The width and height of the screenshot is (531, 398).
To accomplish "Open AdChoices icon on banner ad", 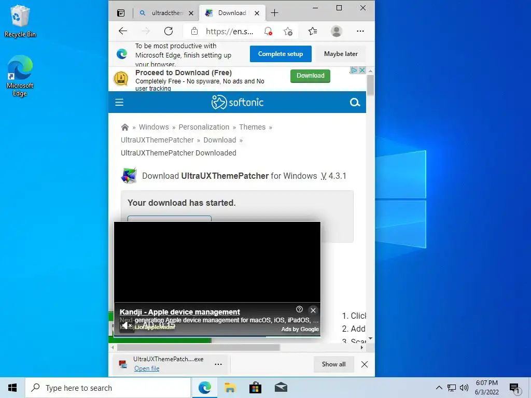I will coord(354,70).
